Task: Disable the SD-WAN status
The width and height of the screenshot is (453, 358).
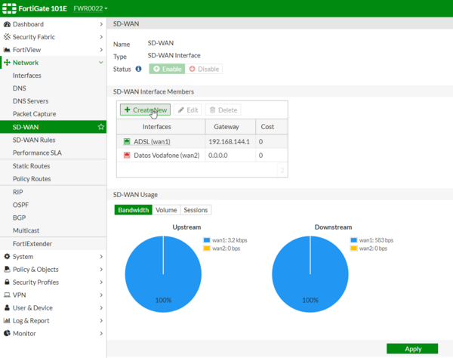Action: pyautogui.click(x=203, y=69)
